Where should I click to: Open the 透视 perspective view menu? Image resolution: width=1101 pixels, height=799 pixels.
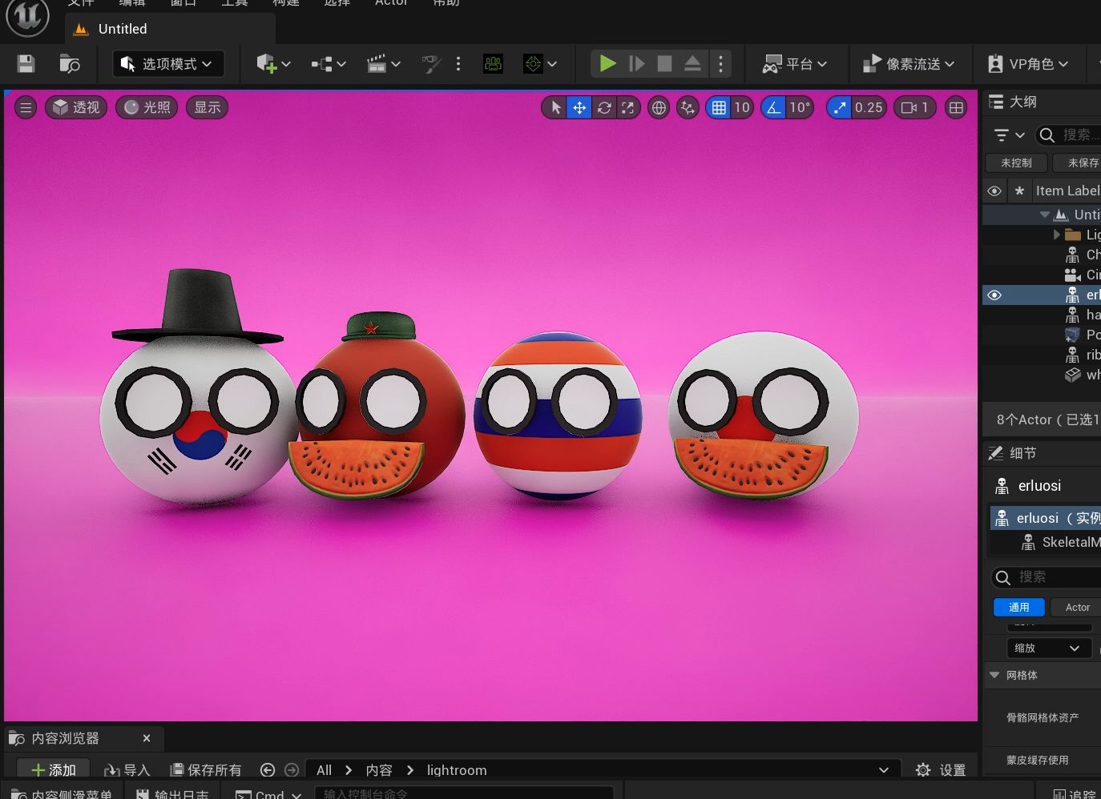(x=76, y=107)
